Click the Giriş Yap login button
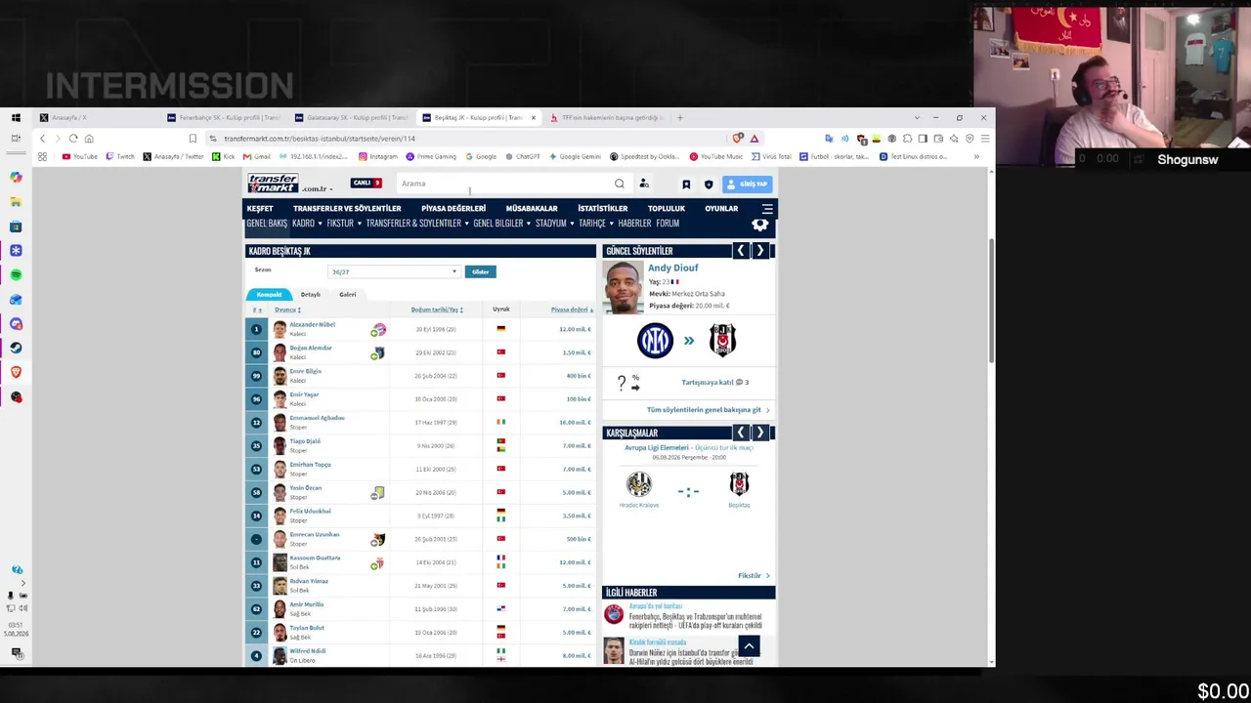 [749, 184]
